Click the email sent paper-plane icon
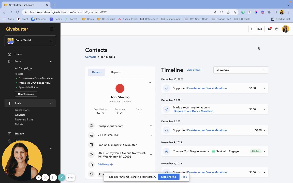 (166, 151)
